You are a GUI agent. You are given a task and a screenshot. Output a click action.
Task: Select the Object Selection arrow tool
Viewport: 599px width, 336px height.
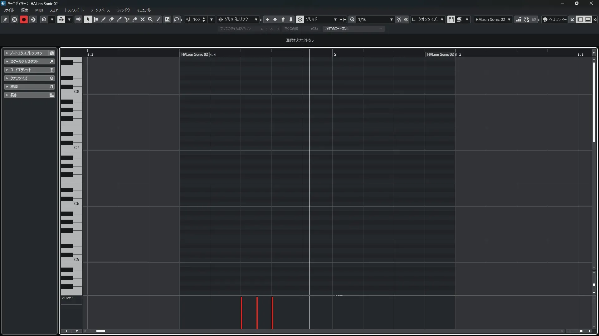(88, 19)
